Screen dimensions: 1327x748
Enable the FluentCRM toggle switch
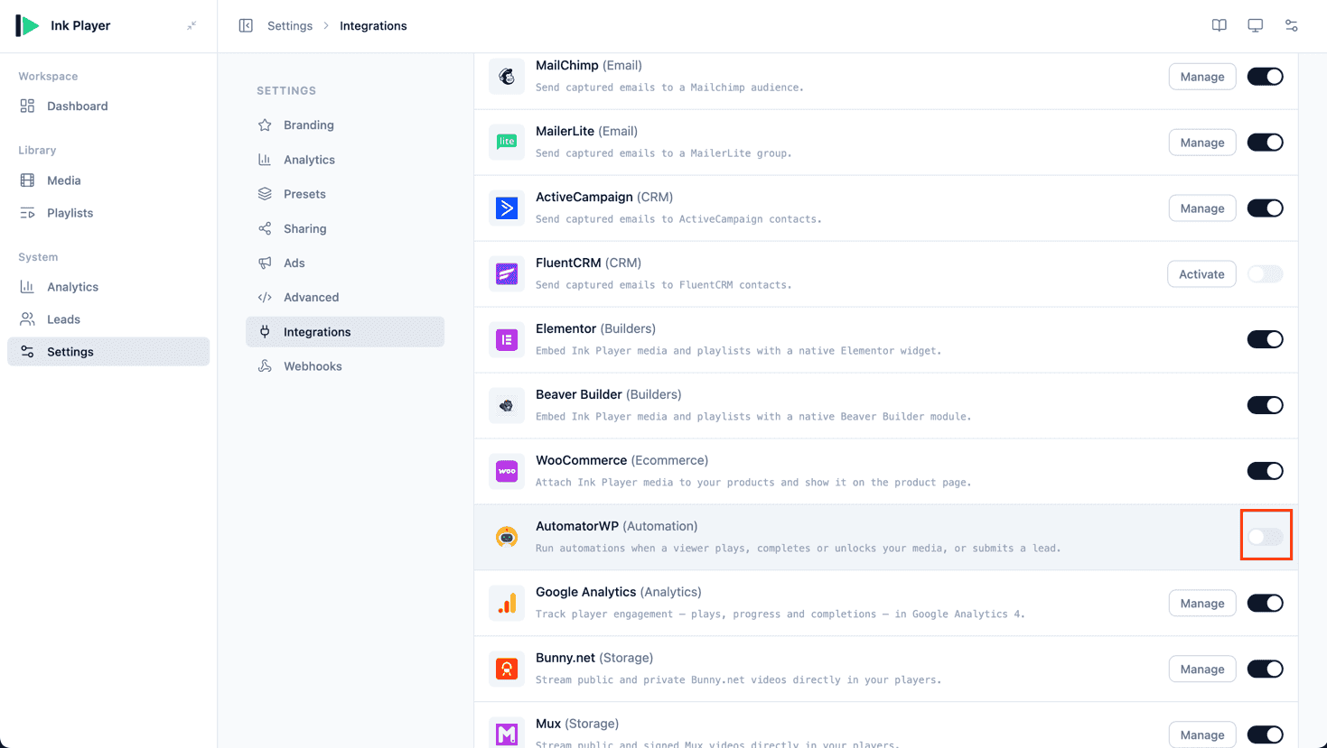[x=1265, y=274]
